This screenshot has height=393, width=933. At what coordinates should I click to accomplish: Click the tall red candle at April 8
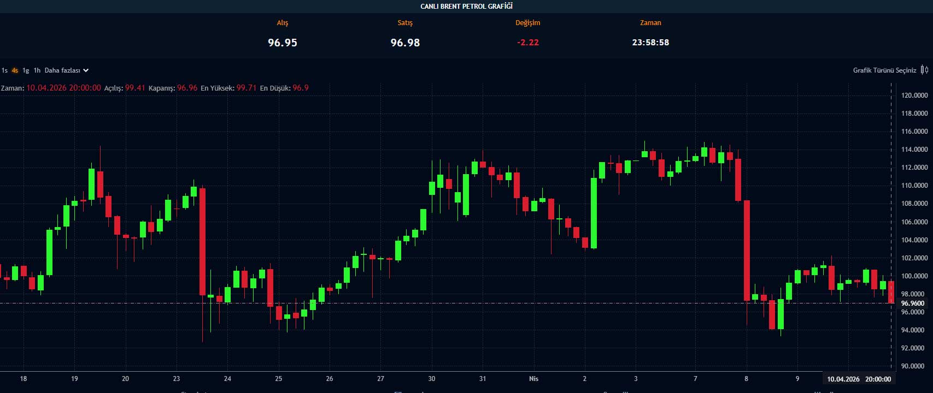click(x=747, y=251)
